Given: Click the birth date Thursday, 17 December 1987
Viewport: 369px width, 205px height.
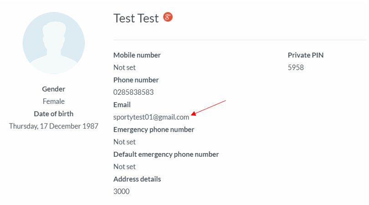Looking at the screenshot, I should click(x=54, y=126).
